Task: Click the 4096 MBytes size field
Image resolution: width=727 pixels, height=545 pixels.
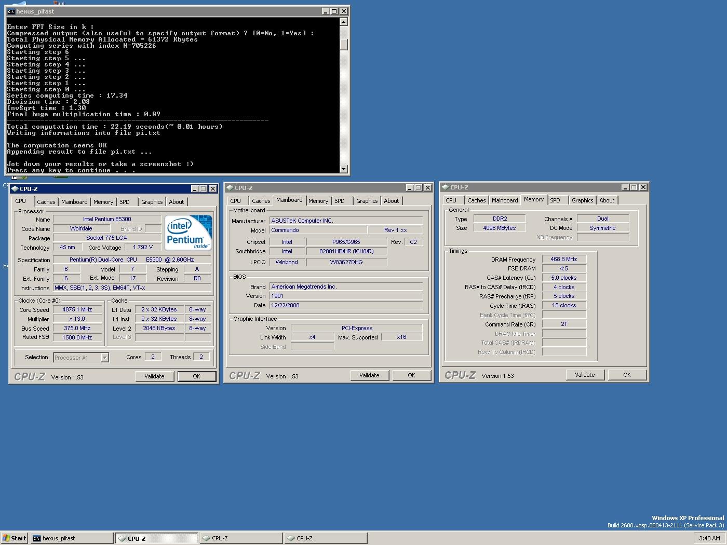Action: point(500,228)
